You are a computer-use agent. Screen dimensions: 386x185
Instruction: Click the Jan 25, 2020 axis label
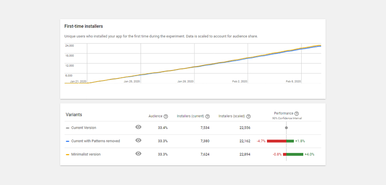coord(132,81)
